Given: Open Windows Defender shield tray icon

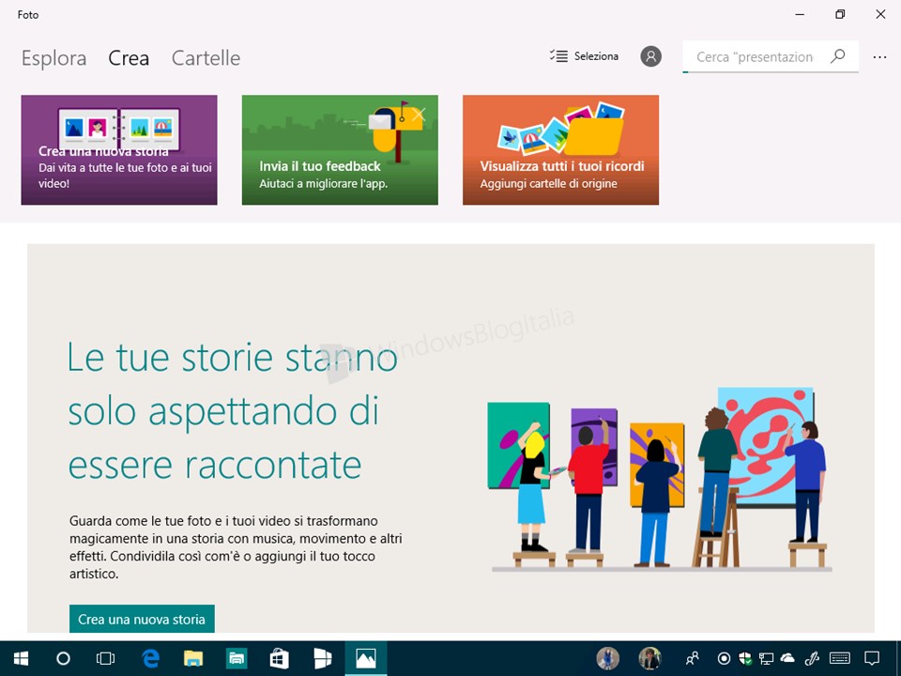Looking at the screenshot, I should (x=744, y=658).
